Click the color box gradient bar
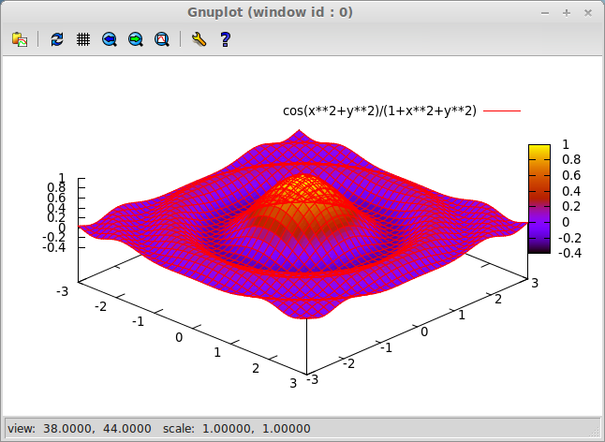The image size is (605, 442). (x=539, y=199)
